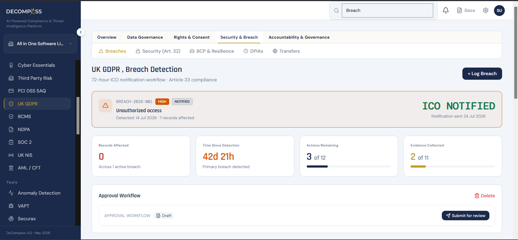Viewport: 518px width, 240px height.
Task: Click the Anomaly Detection pulse icon
Action: (11, 193)
